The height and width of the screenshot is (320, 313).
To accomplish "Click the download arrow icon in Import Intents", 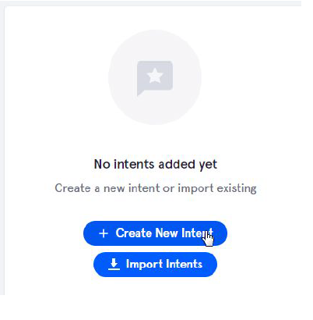I will [114, 265].
